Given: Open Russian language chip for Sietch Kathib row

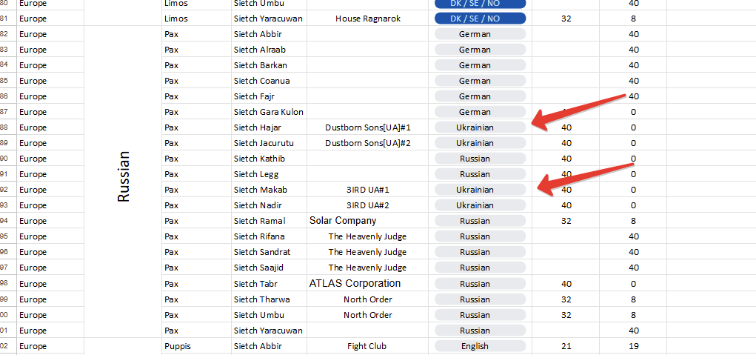Looking at the screenshot, I should click(475, 159).
